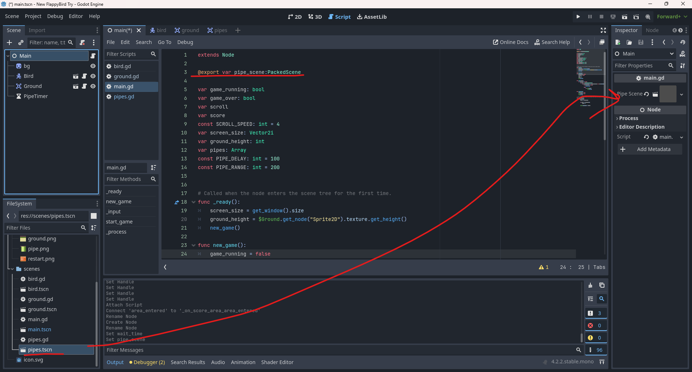
Task: Click the add new node plus icon
Action: coord(9,43)
